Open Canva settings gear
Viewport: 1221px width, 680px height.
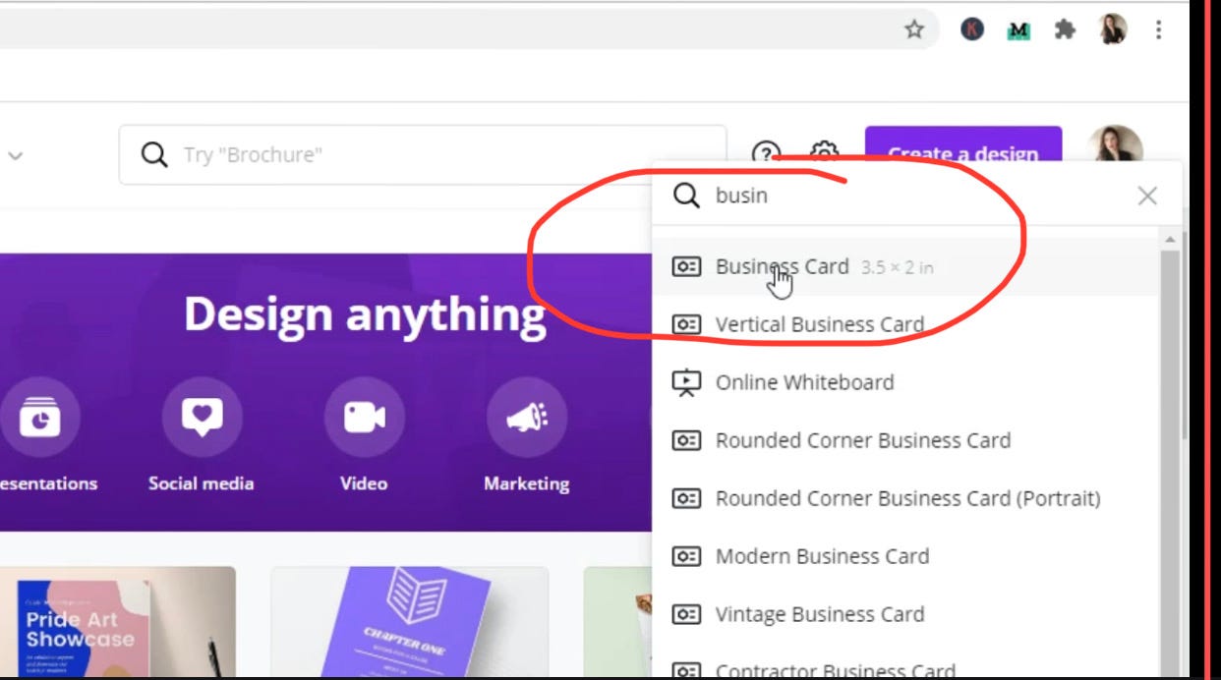coord(824,154)
